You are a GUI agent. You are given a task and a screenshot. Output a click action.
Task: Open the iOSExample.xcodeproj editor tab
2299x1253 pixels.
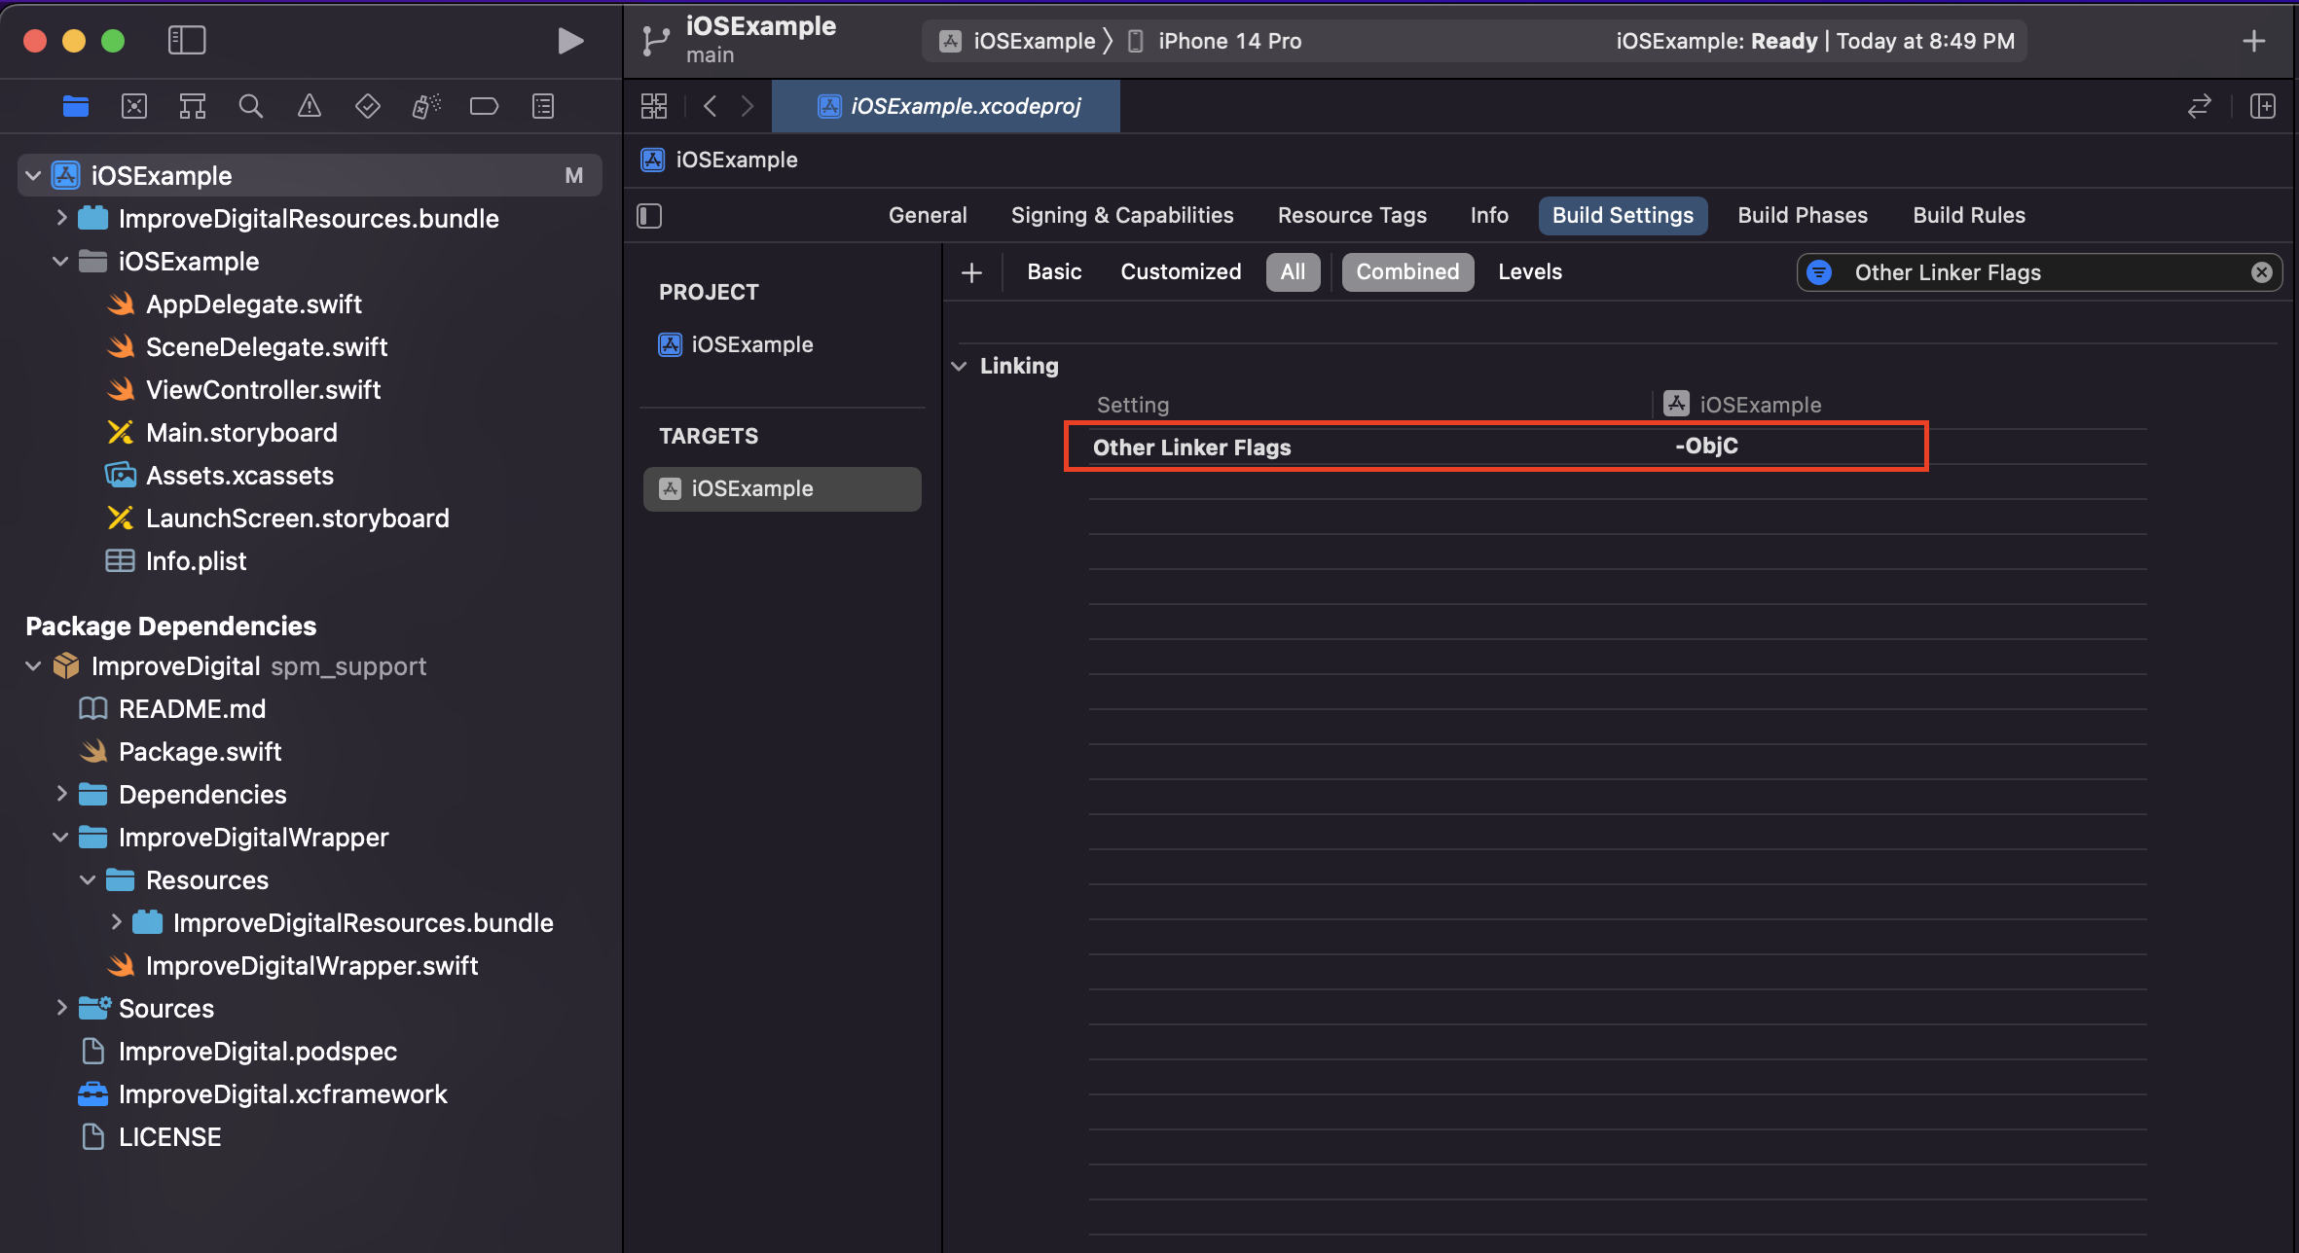(x=946, y=106)
